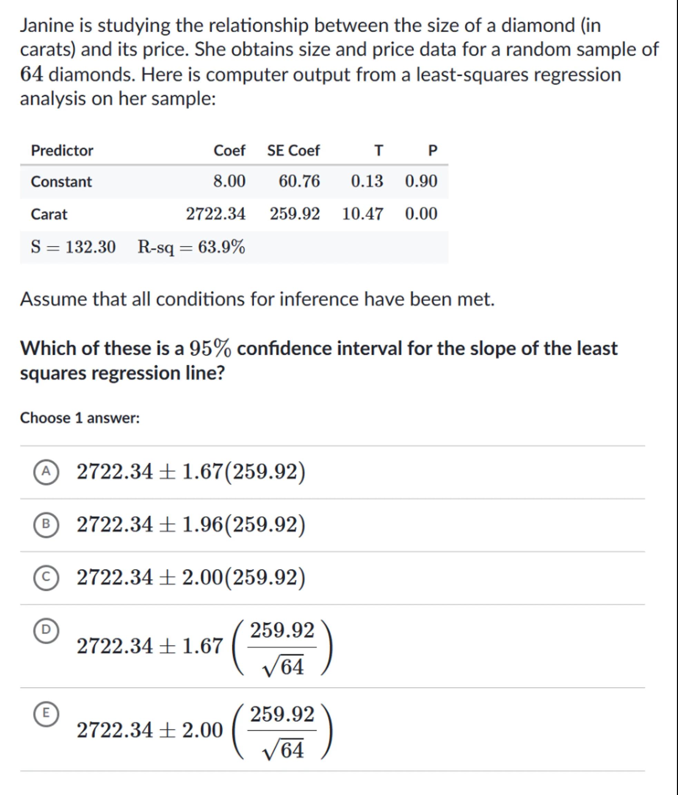
Task: Click the "Carat" row label
Action: click(49, 214)
